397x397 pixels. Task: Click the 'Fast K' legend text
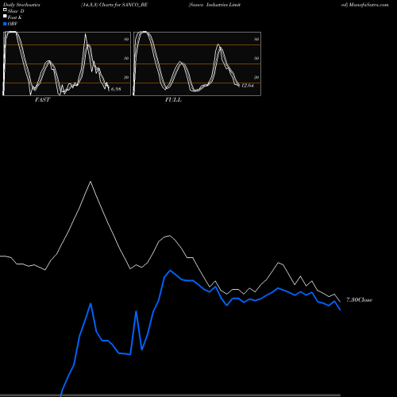(x=15, y=17)
